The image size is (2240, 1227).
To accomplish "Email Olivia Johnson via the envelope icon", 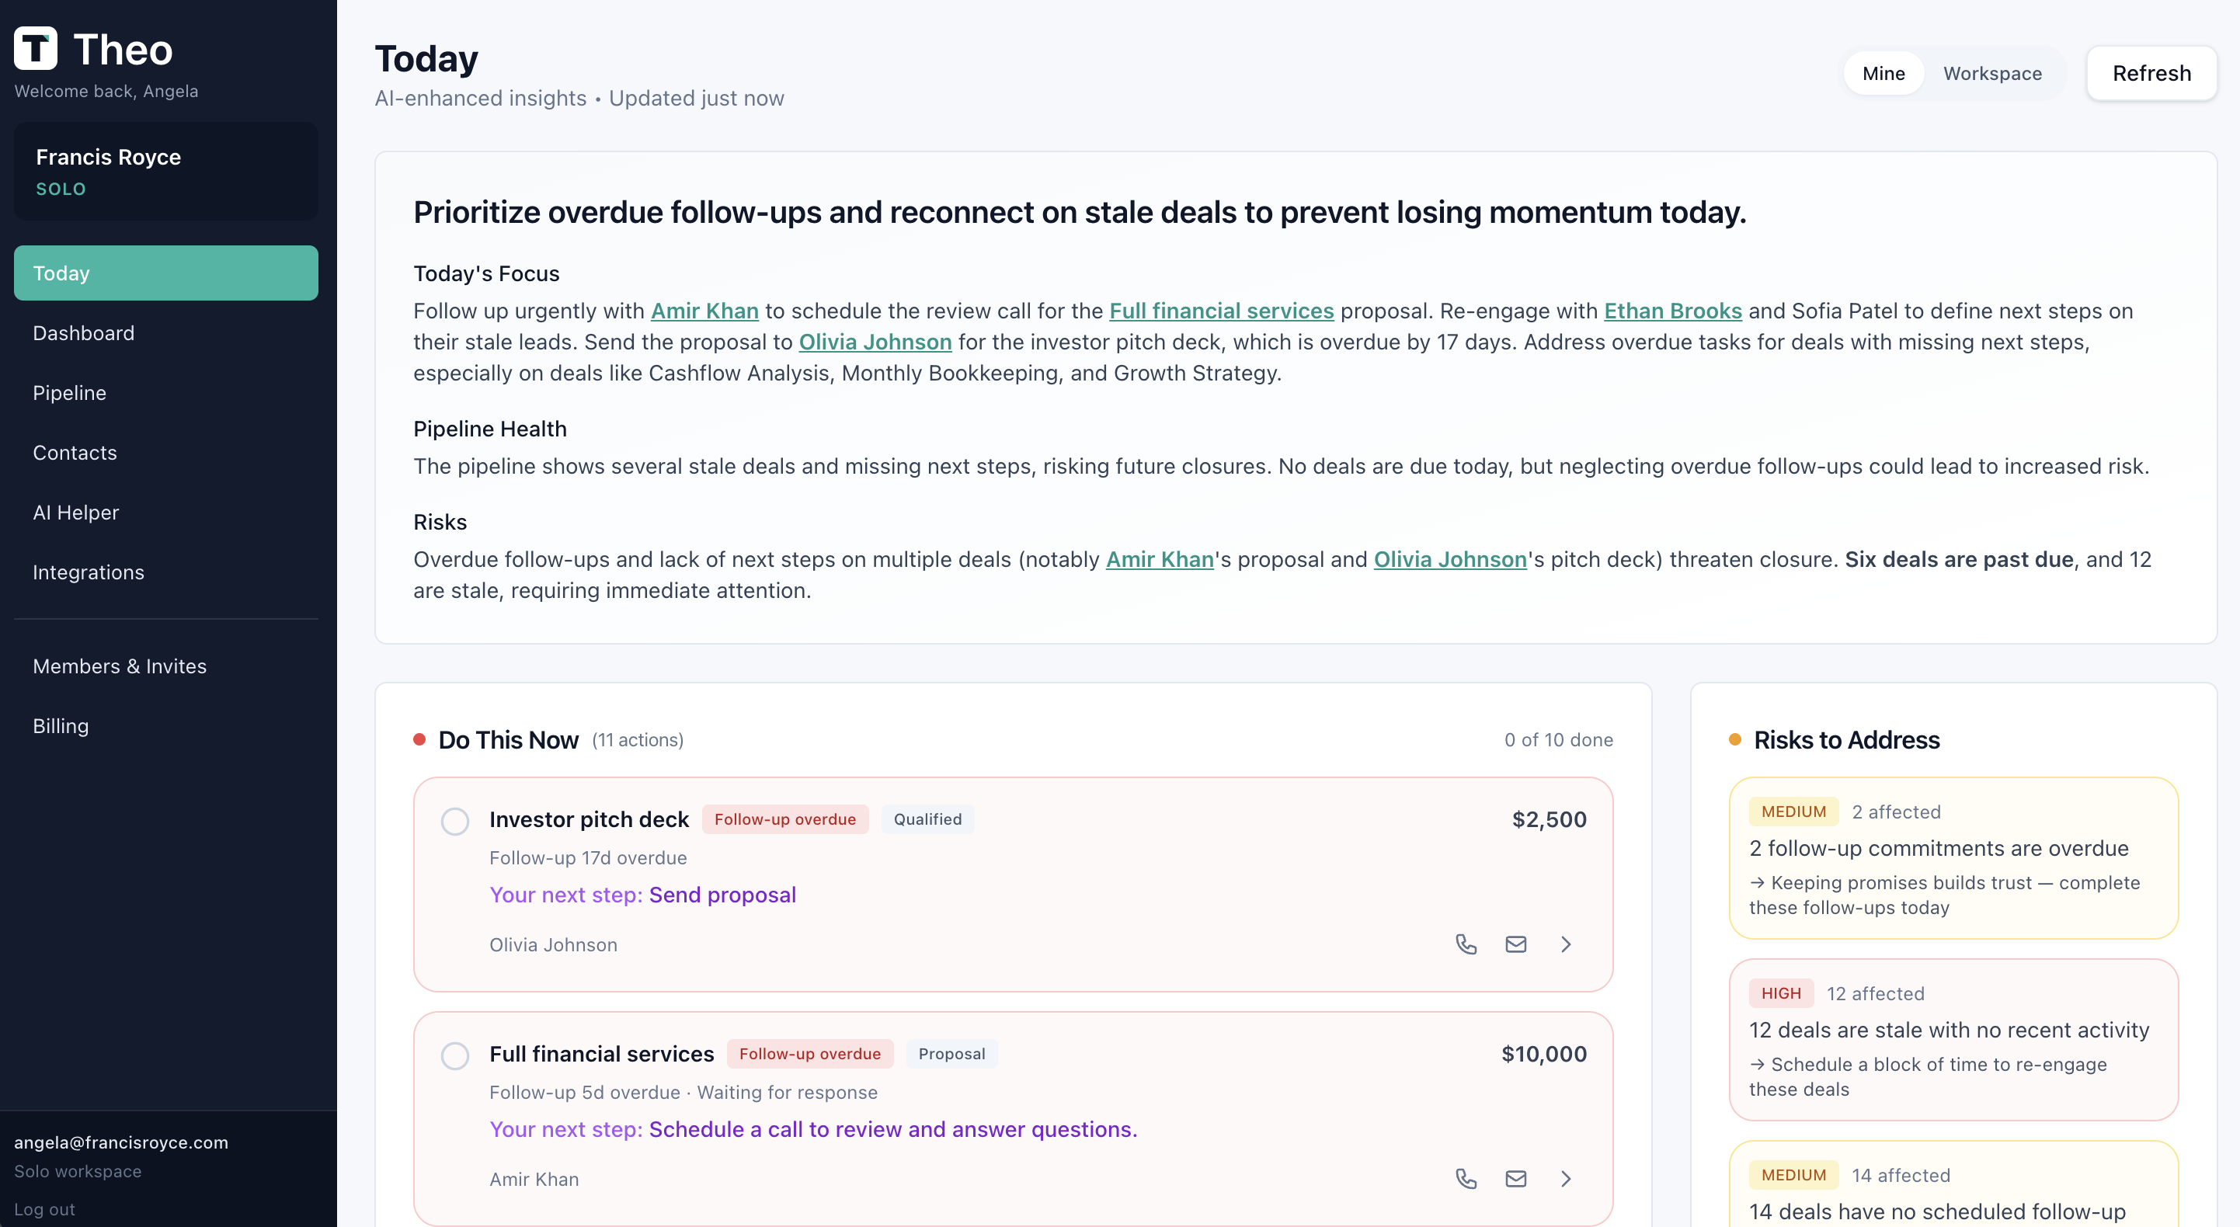I will click(x=1517, y=944).
